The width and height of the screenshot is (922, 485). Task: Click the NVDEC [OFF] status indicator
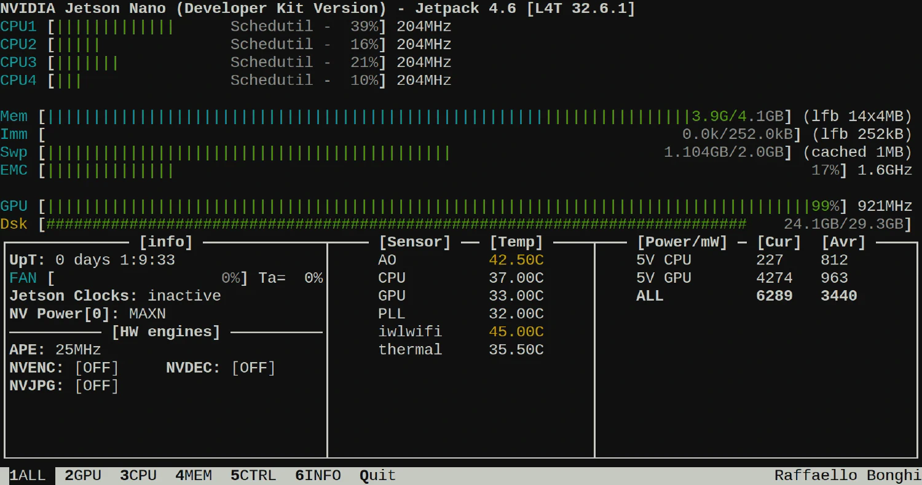pyautogui.click(x=253, y=368)
